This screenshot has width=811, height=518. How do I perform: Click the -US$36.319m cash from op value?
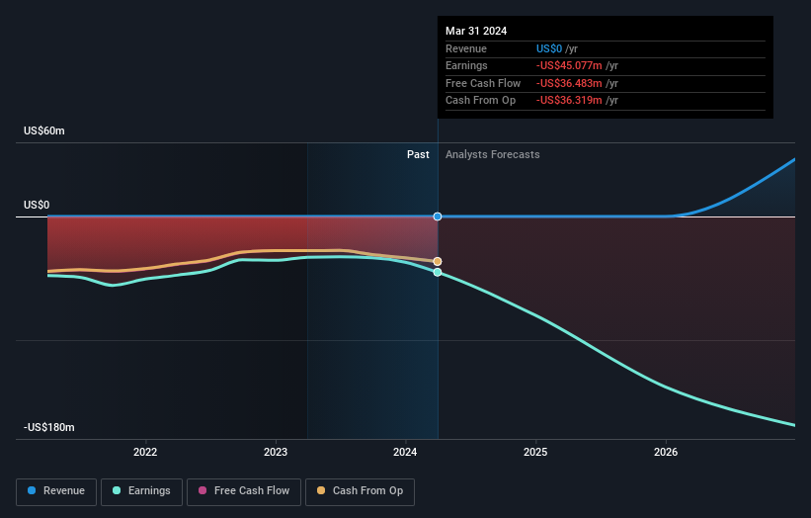click(x=577, y=101)
